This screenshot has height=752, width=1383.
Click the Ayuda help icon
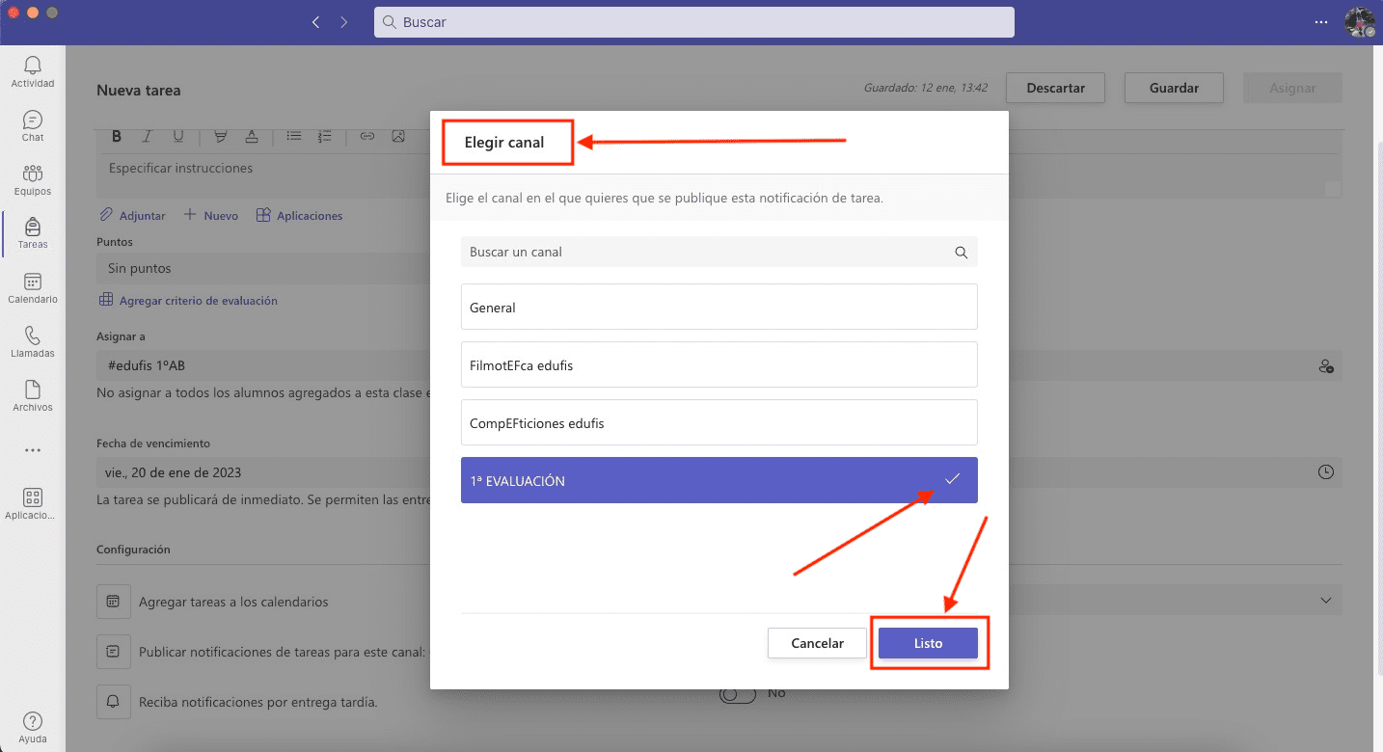point(32,722)
